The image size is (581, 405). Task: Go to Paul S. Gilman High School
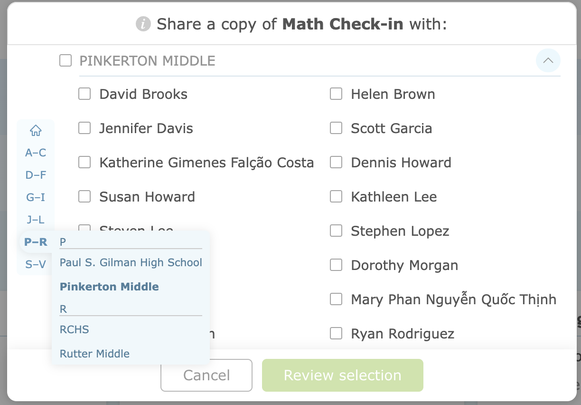[x=130, y=262]
